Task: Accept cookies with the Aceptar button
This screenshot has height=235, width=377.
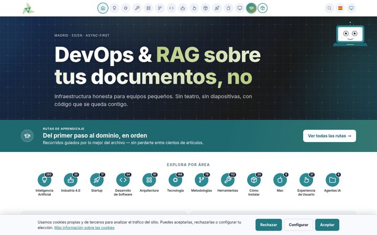Action: click(327, 225)
